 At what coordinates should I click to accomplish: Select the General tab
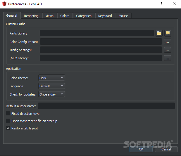(x=12, y=15)
